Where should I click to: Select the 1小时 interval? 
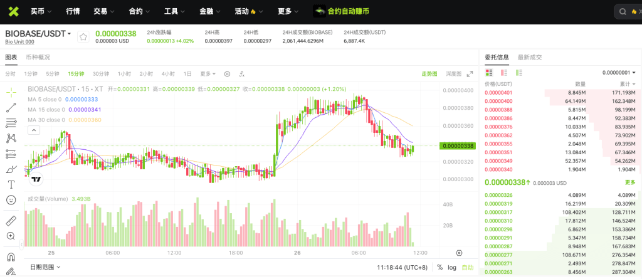click(x=124, y=74)
